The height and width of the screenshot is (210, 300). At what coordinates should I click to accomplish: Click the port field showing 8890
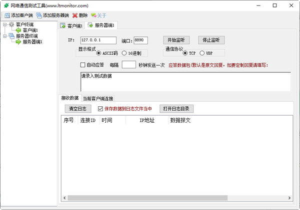[140, 40]
